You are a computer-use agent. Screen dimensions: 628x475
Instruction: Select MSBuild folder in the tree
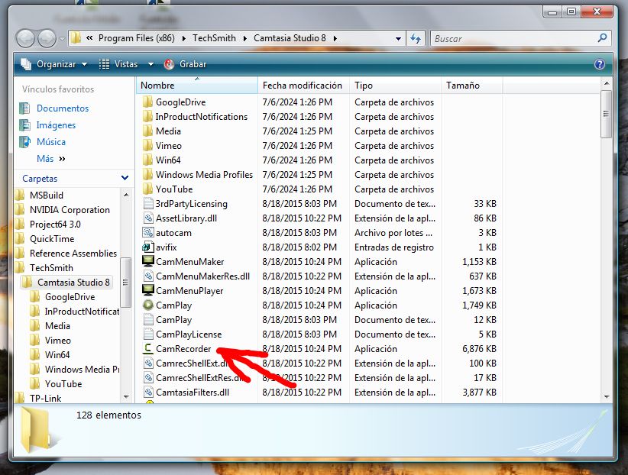tap(47, 195)
